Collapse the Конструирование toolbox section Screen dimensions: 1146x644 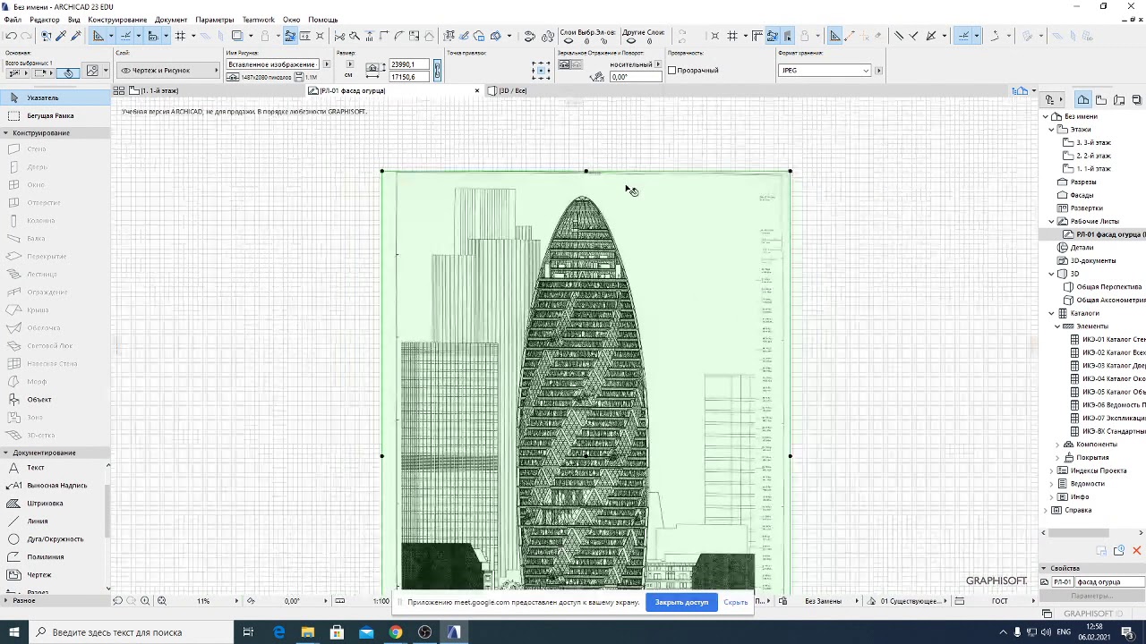click(x=5, y=133)
